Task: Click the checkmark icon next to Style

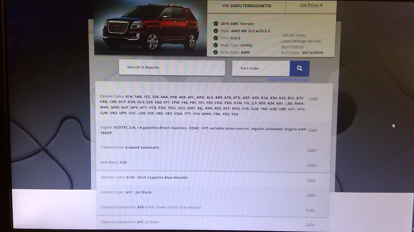Action: click(216, 31)
